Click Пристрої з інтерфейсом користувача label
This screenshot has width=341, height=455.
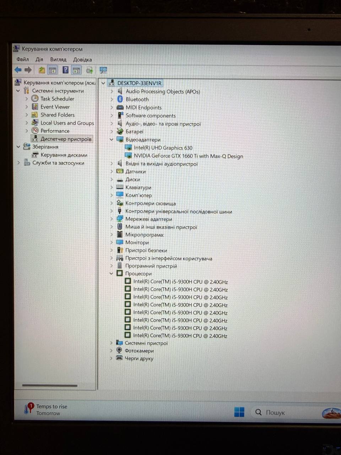(x=169, y=258)
